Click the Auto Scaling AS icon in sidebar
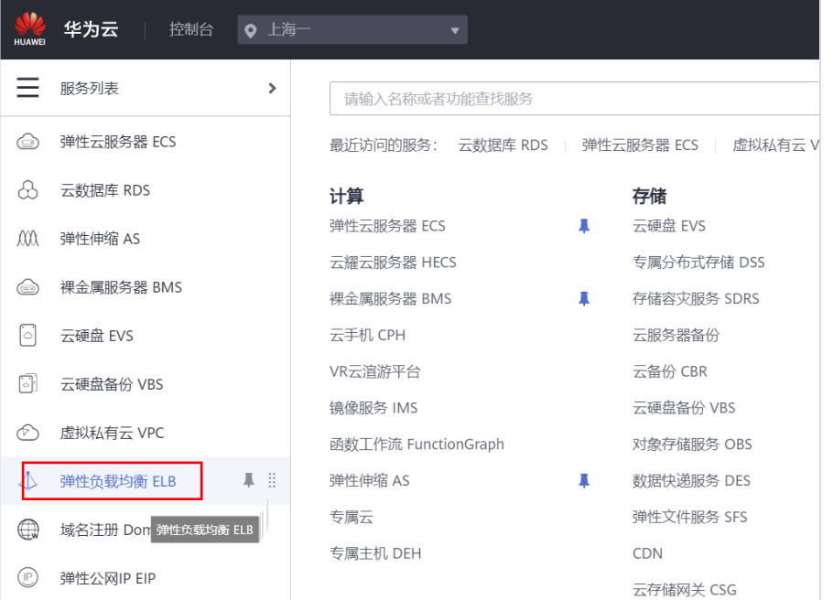This screenshot has width=833, height=600. 27,239
